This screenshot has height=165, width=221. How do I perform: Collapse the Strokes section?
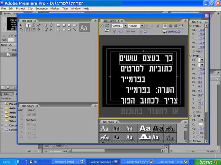pos(191,141)
